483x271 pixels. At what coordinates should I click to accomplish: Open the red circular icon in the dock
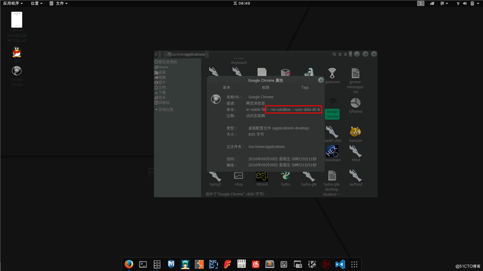pyautogui.click(x=326, y=264)
